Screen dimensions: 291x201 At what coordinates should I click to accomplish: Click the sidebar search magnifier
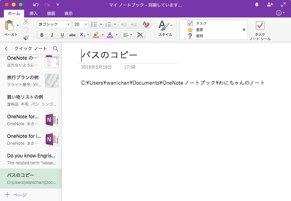coord(55,49)
